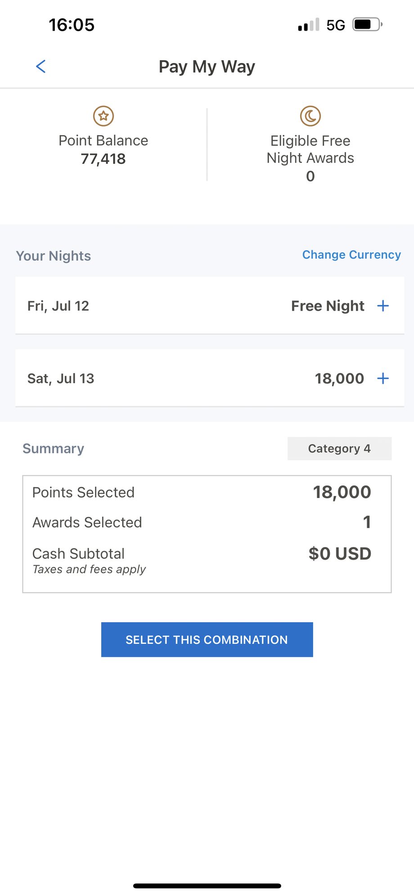Tap the Point Balance star icon
The image size is (414, 896).
(x=103, y=116)
